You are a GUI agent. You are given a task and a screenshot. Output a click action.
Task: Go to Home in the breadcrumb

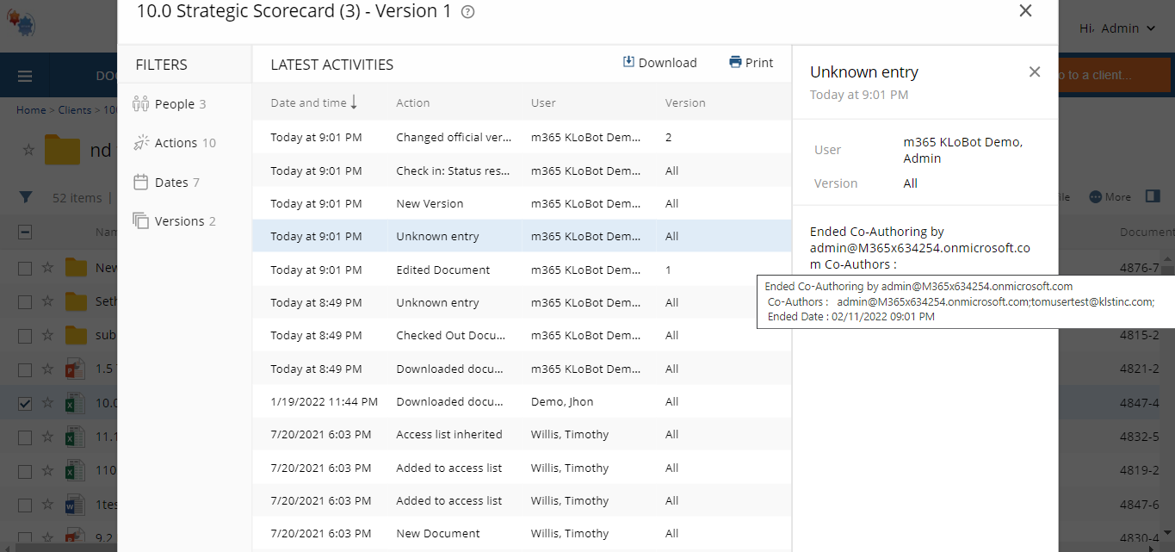(x=31, y=110)
